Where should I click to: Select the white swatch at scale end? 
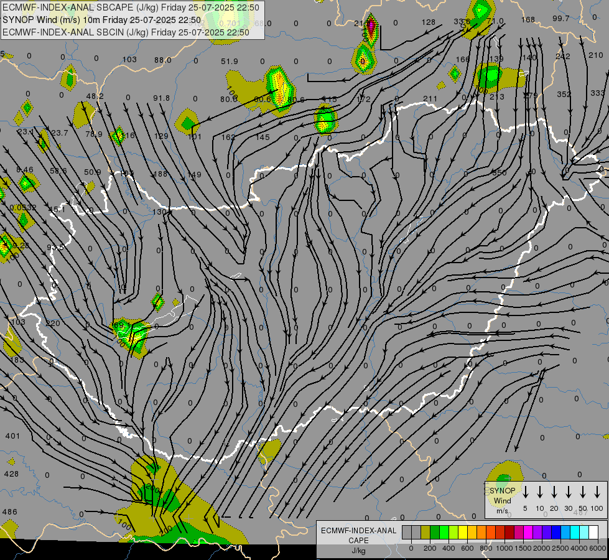pyautogui.click(x=594, y=532)
